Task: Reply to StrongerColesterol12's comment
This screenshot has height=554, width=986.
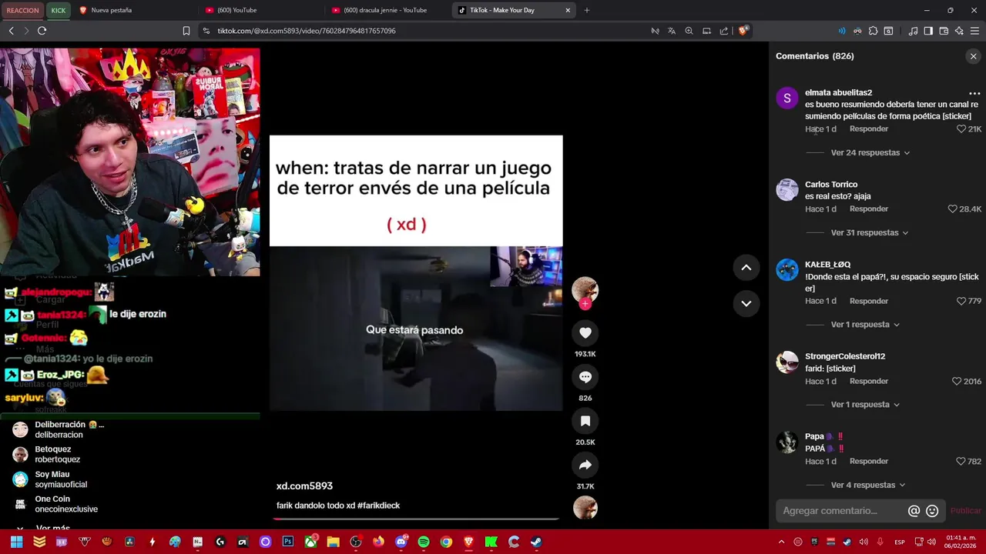Action: coord(869,382)
